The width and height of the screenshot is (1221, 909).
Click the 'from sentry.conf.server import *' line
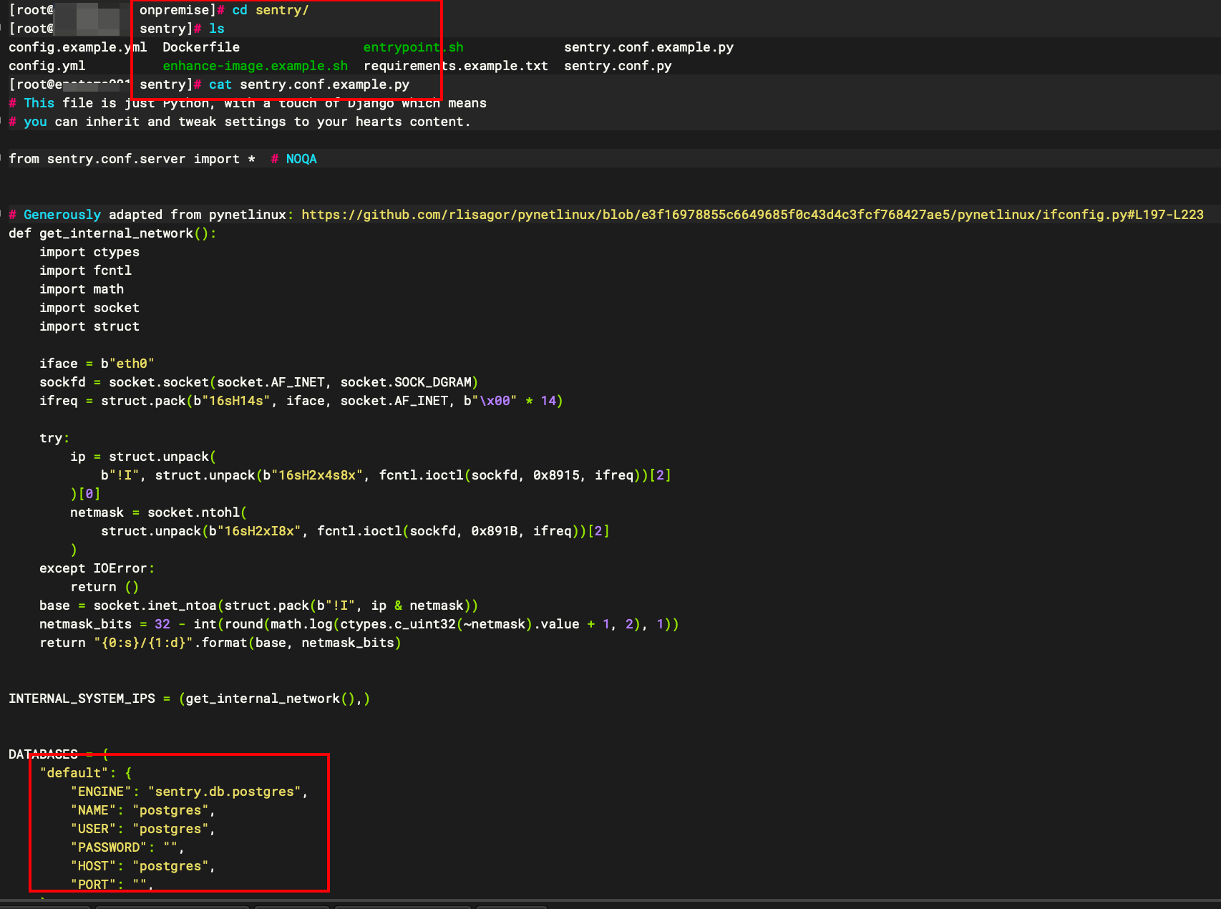click(132, 159)
